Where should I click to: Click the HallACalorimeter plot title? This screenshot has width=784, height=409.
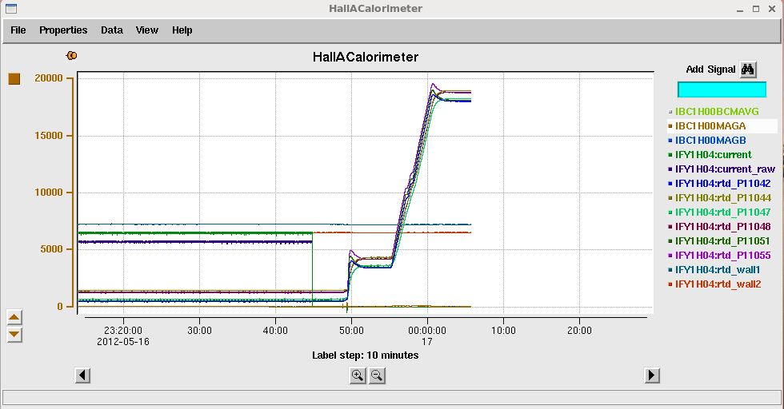pyautogui.click(x=366, y=57)
